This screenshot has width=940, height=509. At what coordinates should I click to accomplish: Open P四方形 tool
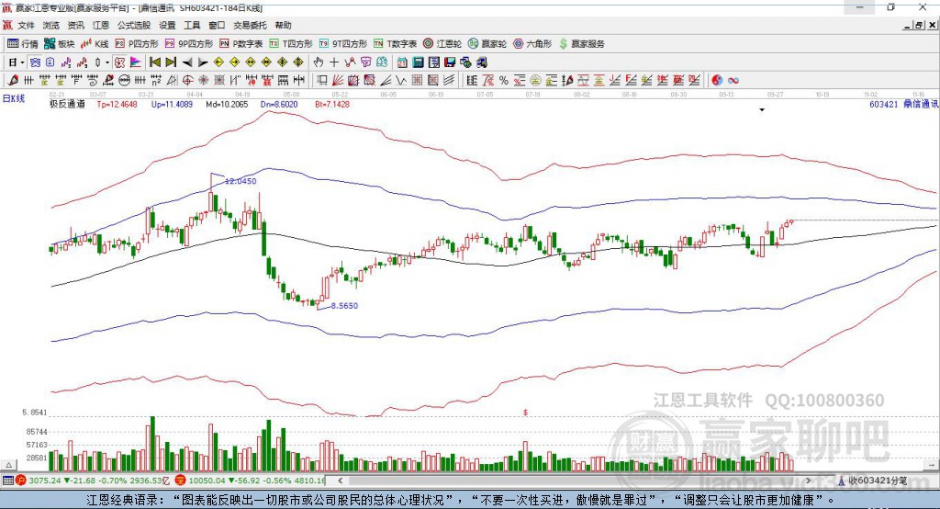tap(137, 44)
